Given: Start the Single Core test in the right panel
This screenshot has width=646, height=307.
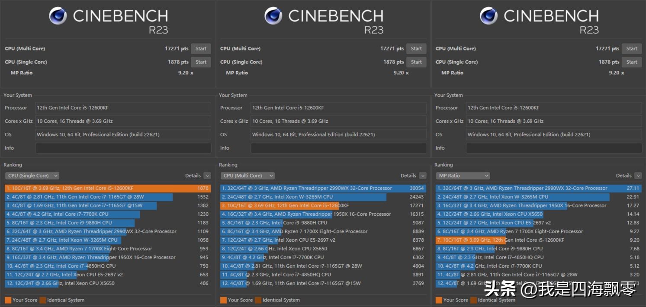Looking at the screenshot, I should pos(631,62).
